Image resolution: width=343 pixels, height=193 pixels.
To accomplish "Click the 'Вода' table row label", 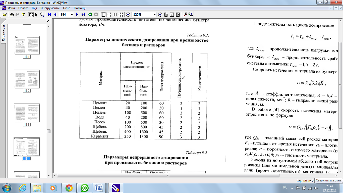I will tap(100, 117).
